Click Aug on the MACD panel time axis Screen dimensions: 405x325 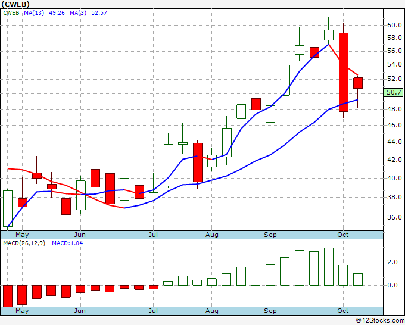pyautogui.click(x=212, y=311)
